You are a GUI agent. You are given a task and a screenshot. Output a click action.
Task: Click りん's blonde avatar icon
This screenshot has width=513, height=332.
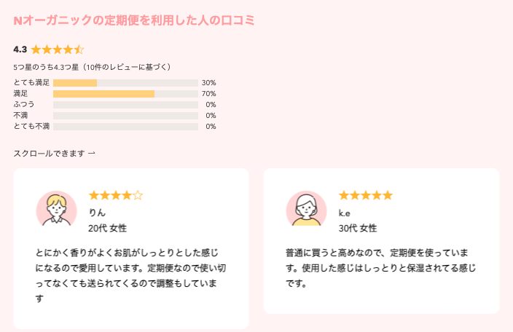[57, 208]
